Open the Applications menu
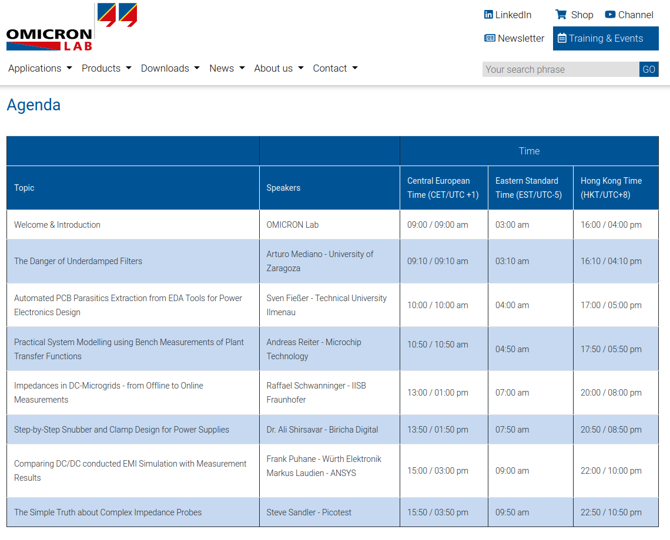 pos(40,68)
